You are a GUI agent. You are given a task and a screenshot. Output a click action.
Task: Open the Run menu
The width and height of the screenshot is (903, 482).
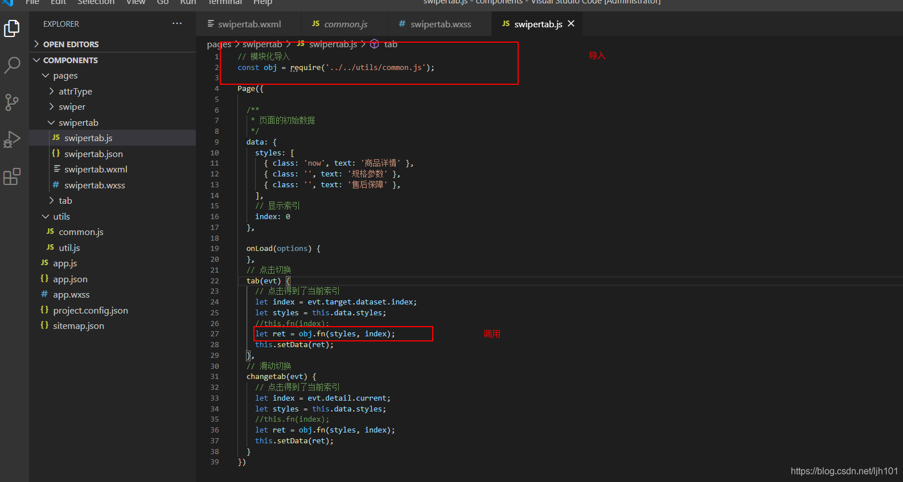click(188, 2)
